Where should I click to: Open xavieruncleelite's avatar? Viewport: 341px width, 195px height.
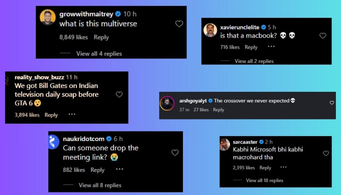[210, 30]
